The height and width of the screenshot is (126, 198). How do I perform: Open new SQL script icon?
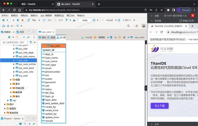point(29,20)
